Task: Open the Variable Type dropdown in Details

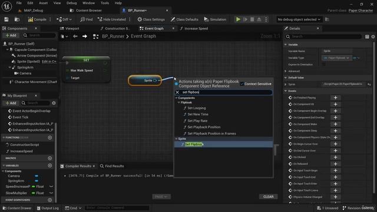Action: [x=336, y=58]
